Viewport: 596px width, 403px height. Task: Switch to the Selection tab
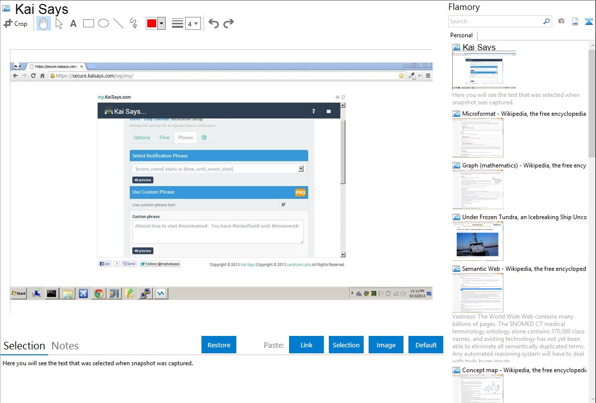click(x=24, y=346)
